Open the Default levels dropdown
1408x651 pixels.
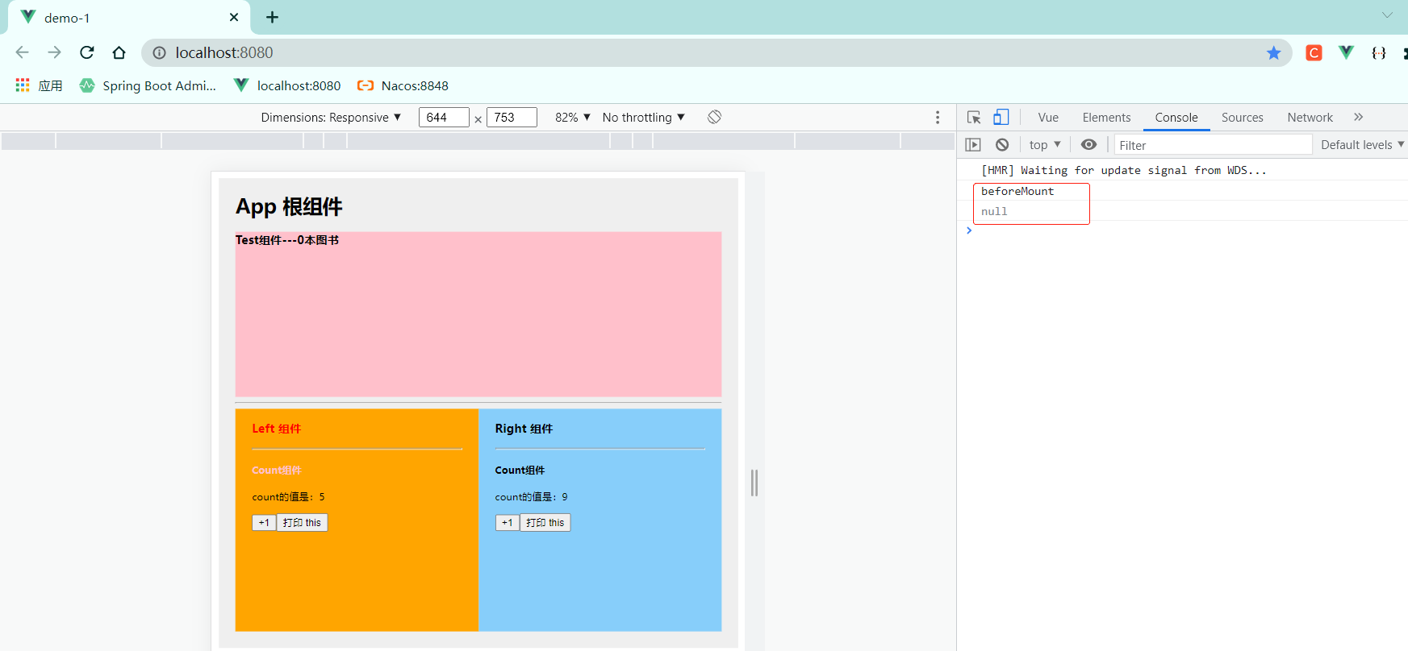(x=1362, y=145)
